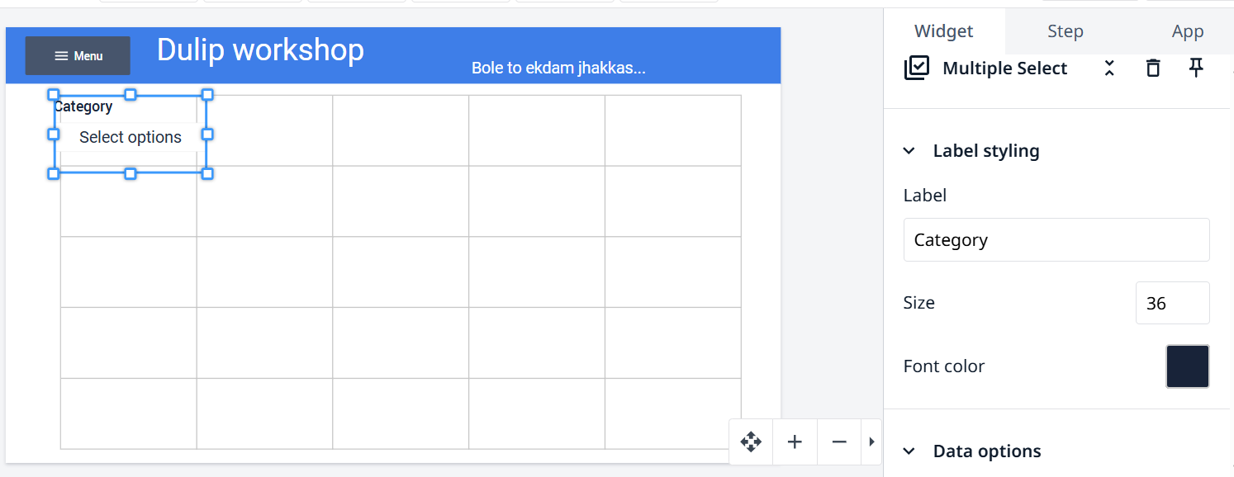Click the Label text input field
The width and height of the screenshot is (1234, 477).
pyautogui.click(x=1056, y=240)
